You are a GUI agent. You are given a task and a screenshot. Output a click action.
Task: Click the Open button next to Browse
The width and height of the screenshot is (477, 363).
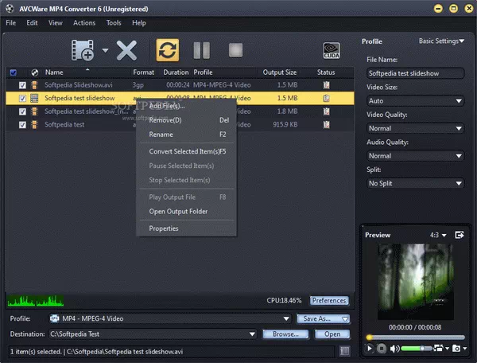point(332,334)
